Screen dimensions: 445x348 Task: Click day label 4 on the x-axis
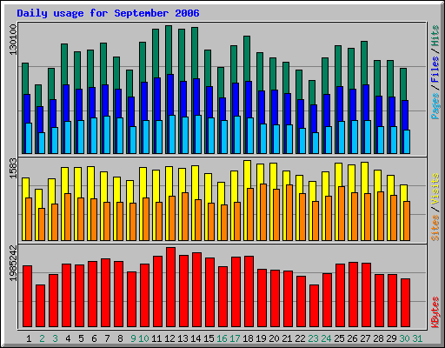click(68, 338)
